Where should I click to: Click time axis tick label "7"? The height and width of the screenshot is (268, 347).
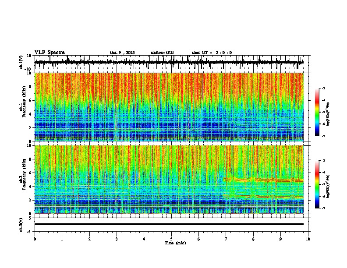click(226, 239)
